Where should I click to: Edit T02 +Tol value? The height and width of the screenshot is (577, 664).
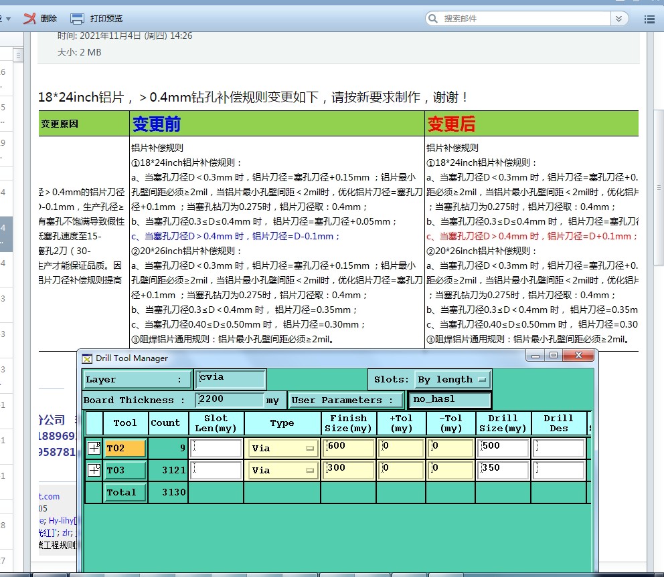pyautogui.click(x=401, y=448)
